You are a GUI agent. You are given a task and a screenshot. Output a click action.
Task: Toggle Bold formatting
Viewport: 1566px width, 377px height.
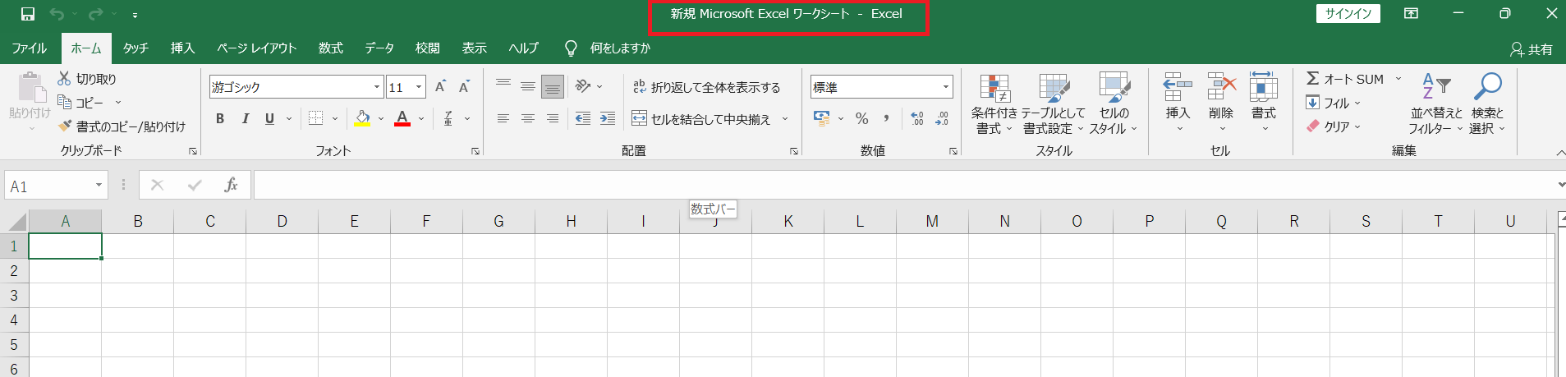(220, 119)
